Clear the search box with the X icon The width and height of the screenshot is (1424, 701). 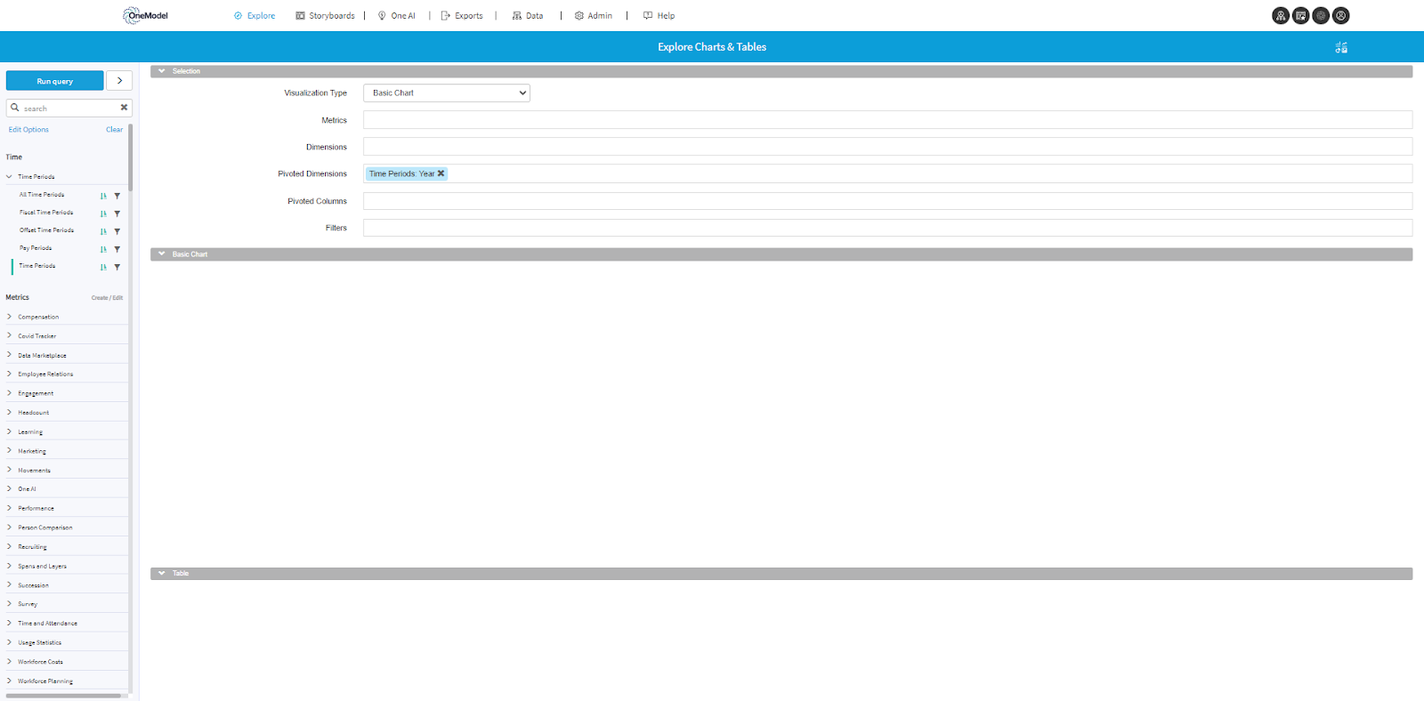(x=124, y=108)
